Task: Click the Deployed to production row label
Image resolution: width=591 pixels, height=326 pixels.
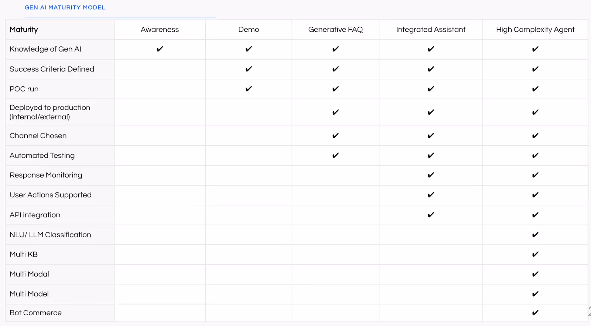Action: 50,112
